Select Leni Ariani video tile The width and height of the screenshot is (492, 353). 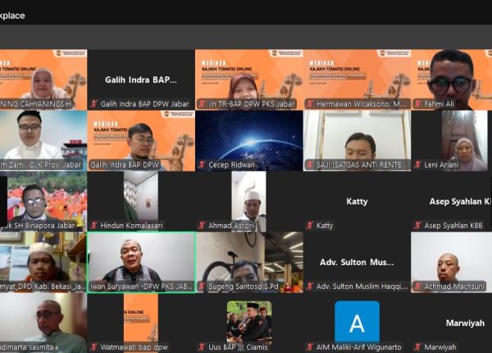click(452, 140)
